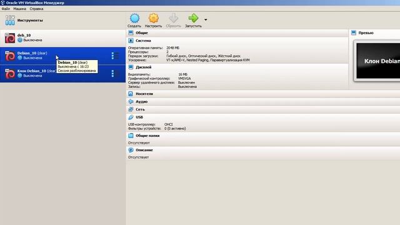
Task: Click the Сервер удалённого дисплея Выключен value
Action: click(x=186, y=82)
